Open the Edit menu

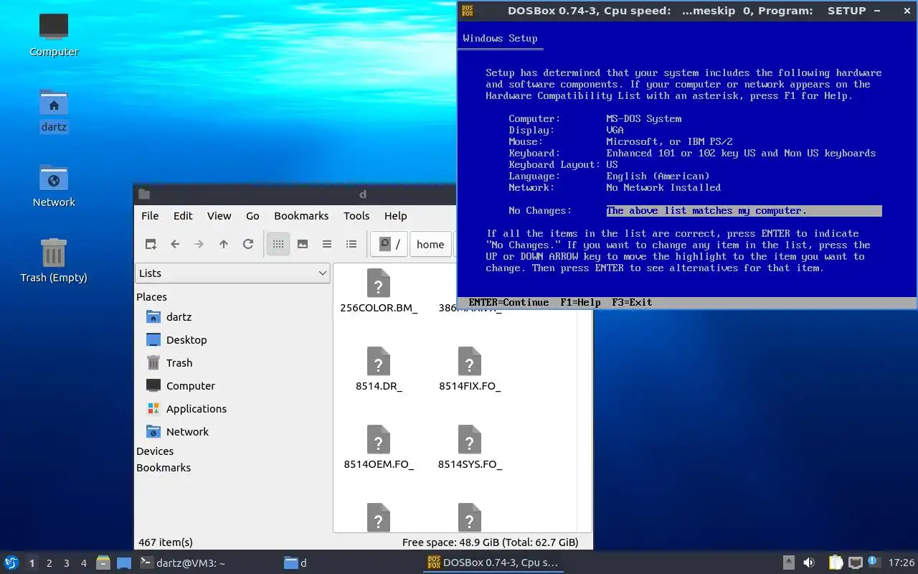pos(183,215)
